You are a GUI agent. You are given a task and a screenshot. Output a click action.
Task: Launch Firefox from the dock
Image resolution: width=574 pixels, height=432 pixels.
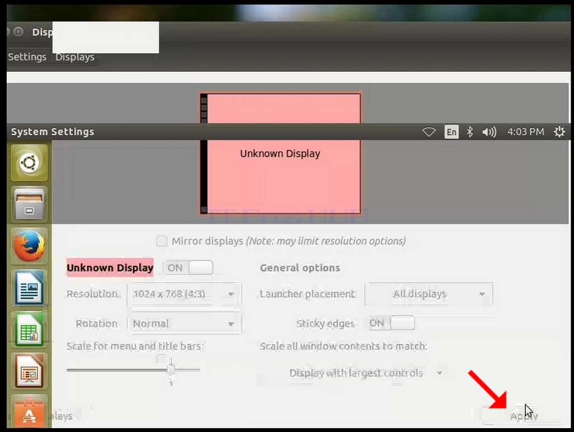(x=29, y=246)
